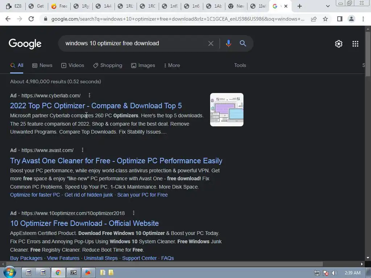Share this page via share icon
This screenshot has height=278, width=371.
point(314,19)
